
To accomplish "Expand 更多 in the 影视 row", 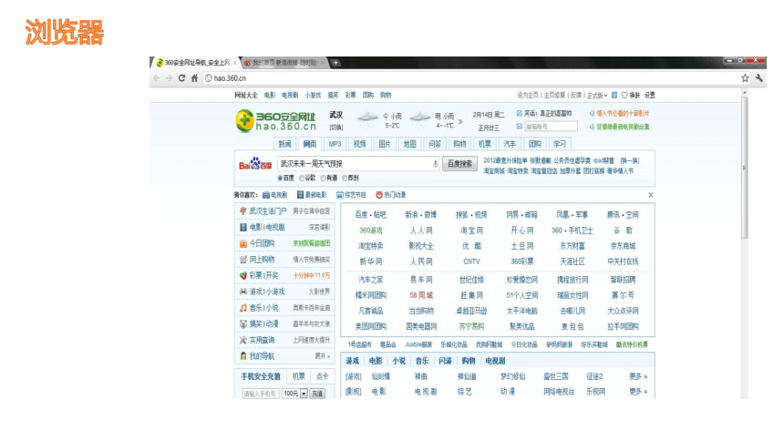I will click(638, 392).
